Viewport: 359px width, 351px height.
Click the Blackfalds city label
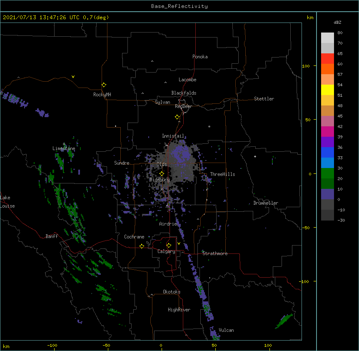[x=184, y=93]
